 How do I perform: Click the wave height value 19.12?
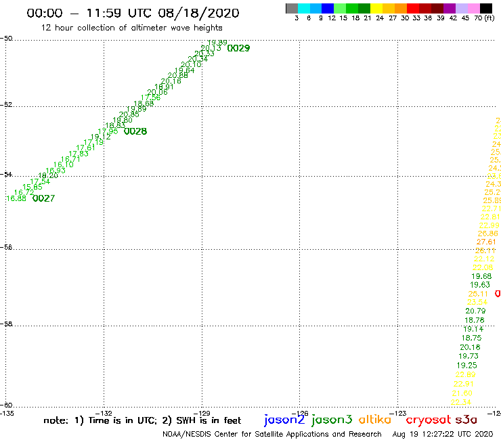[x=101, y=137]
